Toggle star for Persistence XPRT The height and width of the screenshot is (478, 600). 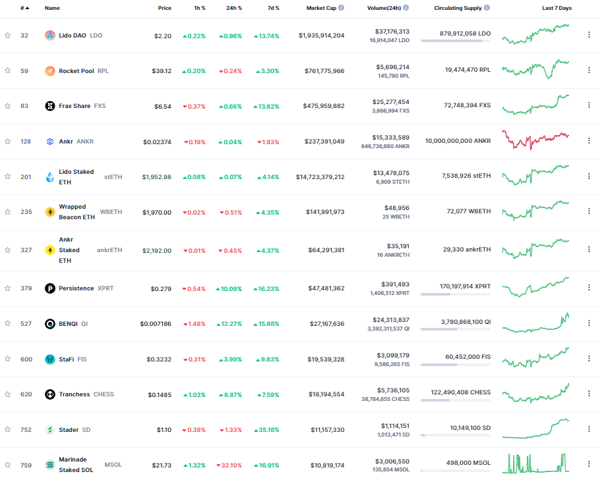pyautogui.click(x=8, y=288)
